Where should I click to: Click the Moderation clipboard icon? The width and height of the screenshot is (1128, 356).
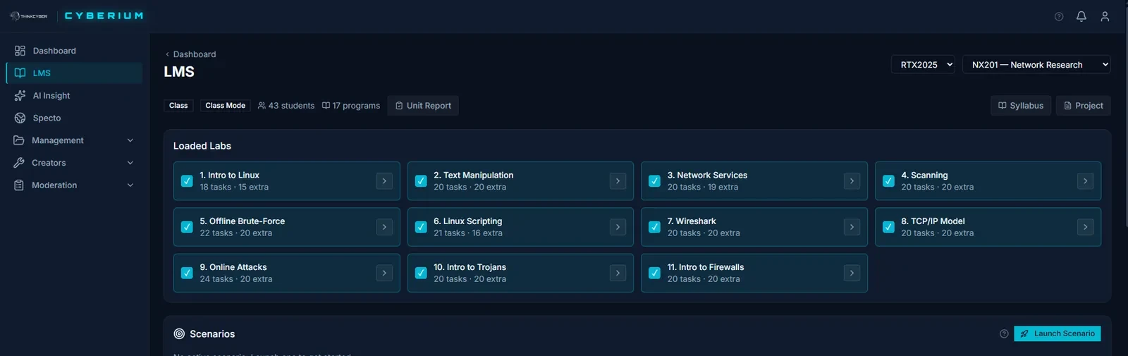[19, 185]
